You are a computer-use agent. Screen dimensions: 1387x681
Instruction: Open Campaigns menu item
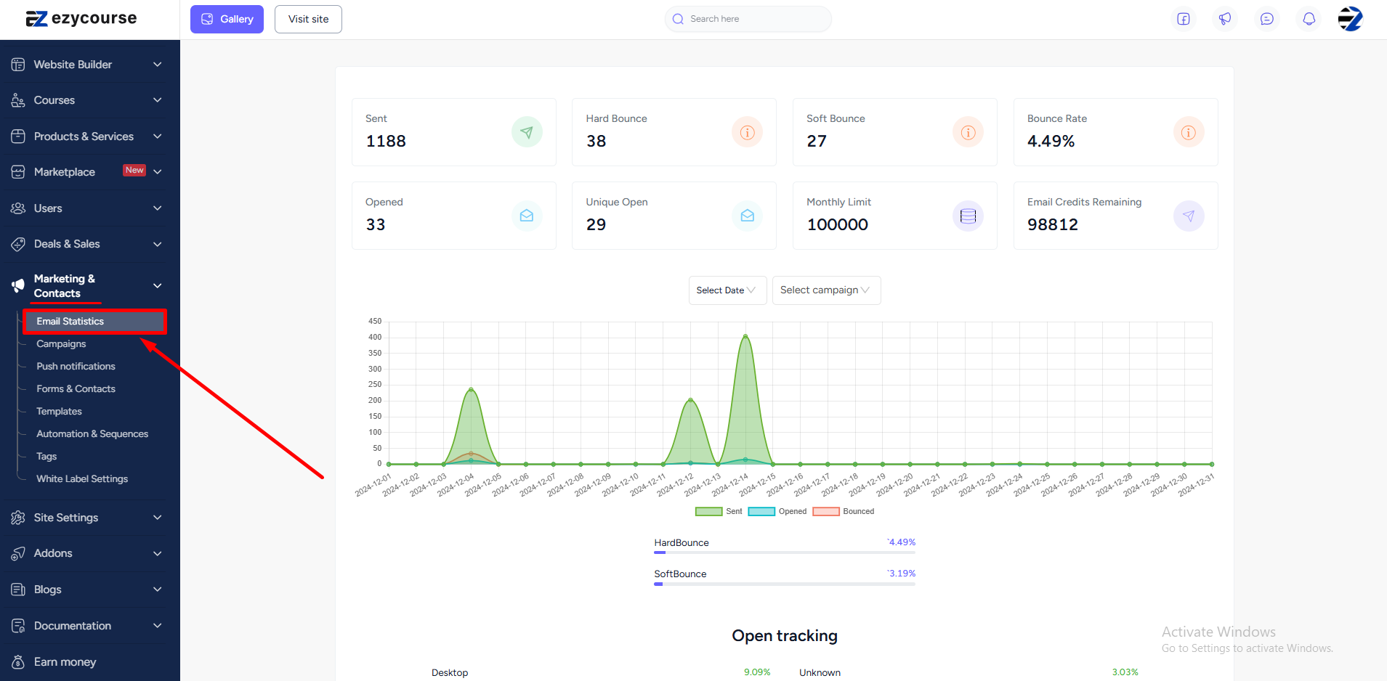(61, 344)
